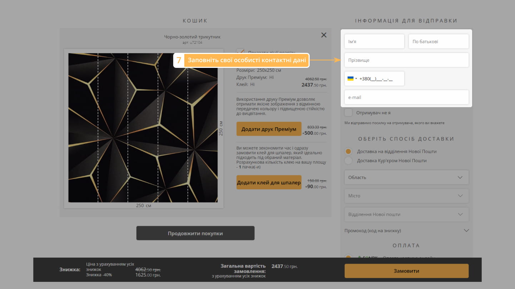Remove the item with the X icon
This screenshot has width=515, height=289.
(x=324, y=35)
